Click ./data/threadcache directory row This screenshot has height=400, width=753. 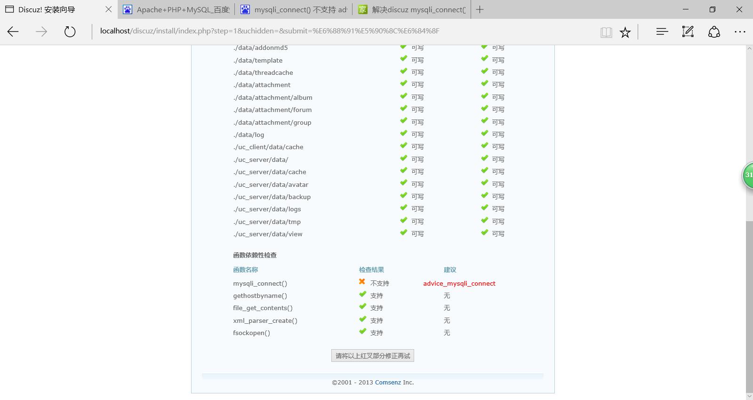click(263, 72)
